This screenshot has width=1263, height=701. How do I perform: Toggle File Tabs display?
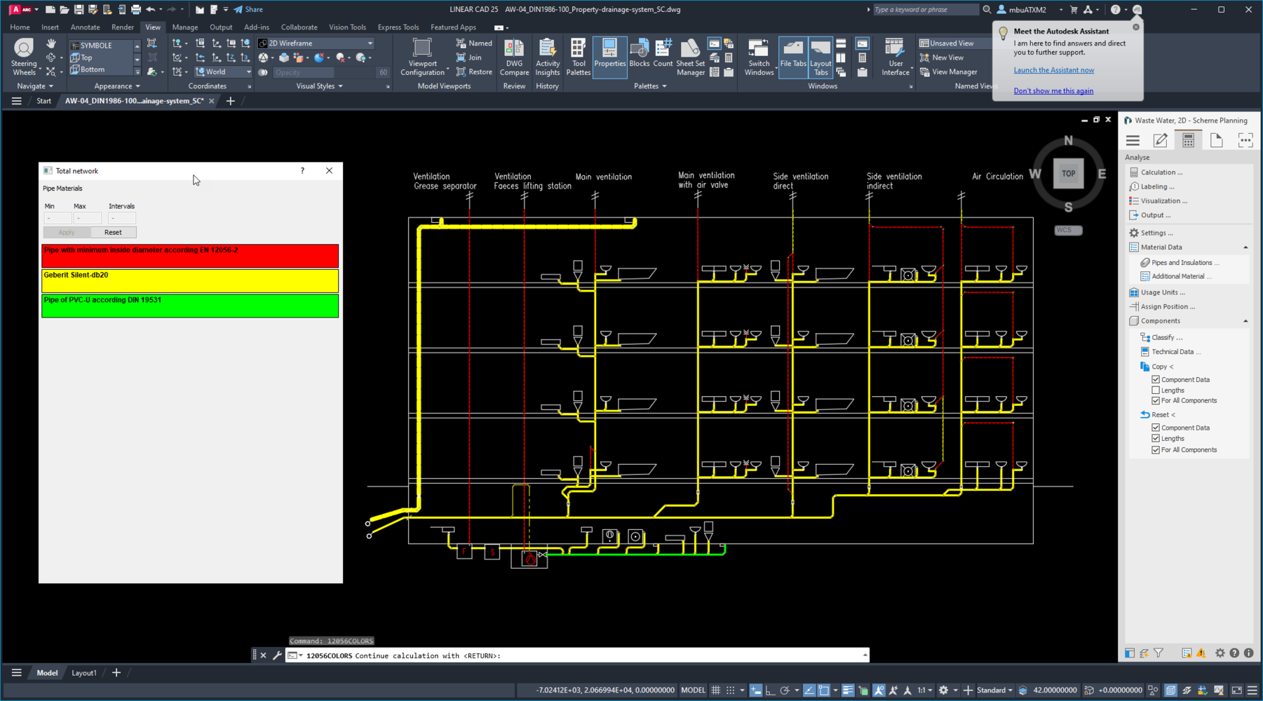pos(793,57)
